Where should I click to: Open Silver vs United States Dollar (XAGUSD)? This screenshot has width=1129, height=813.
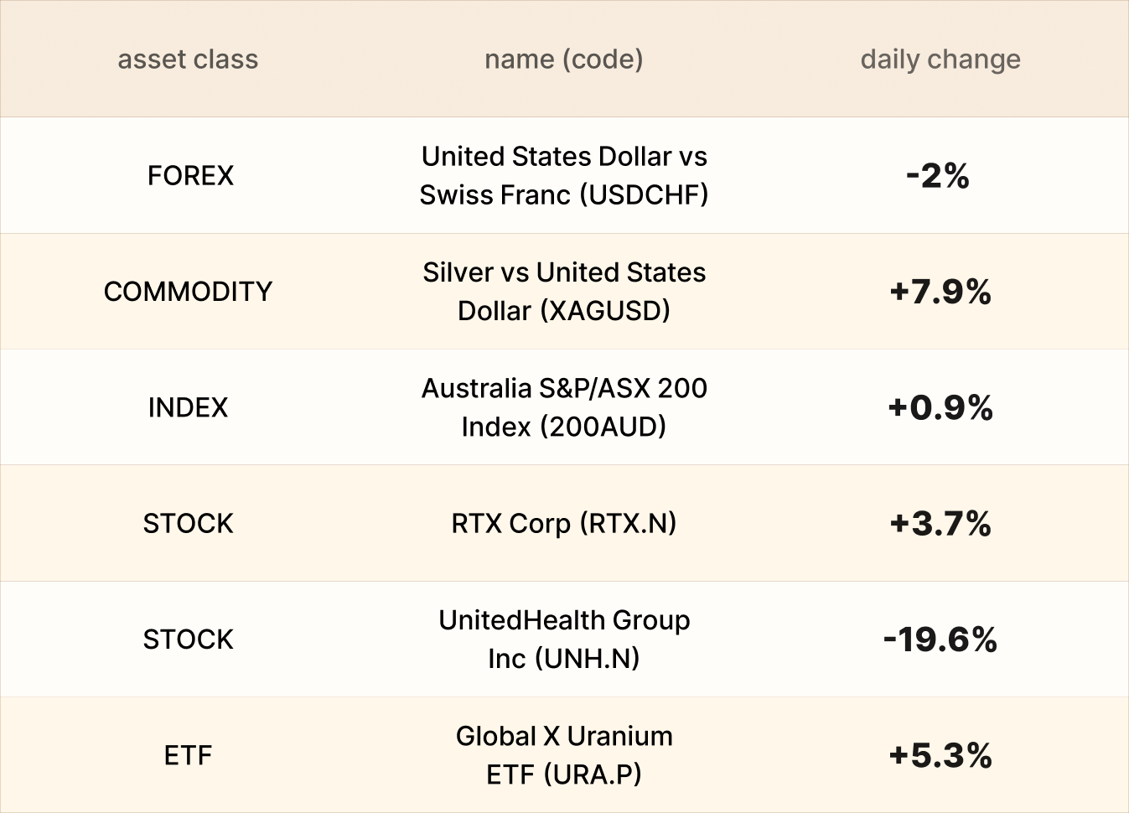563,292
